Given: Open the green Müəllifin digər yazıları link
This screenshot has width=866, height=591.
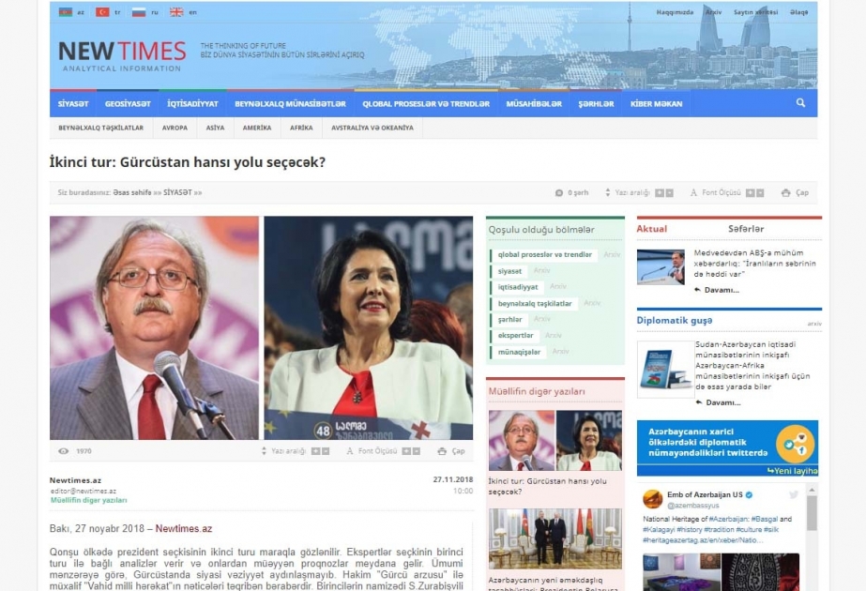Looking at the screenshot, I should (89, 500).
